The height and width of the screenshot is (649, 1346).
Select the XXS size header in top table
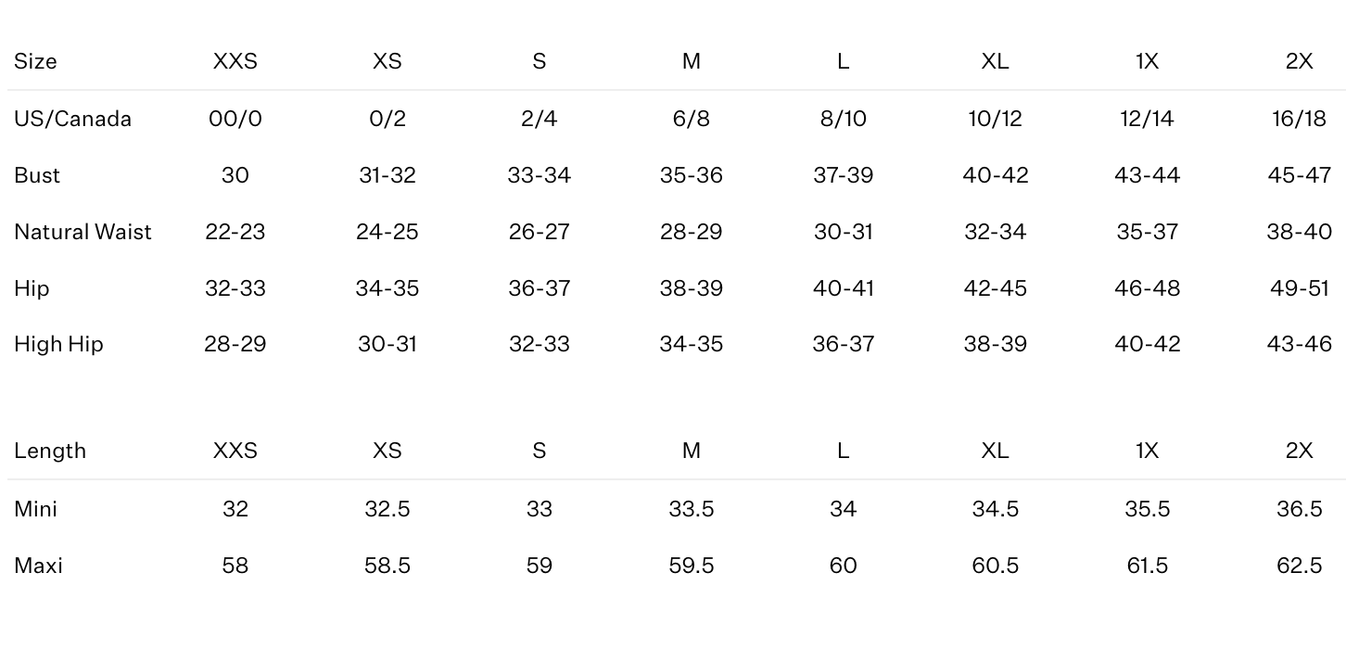coord(235,61)
